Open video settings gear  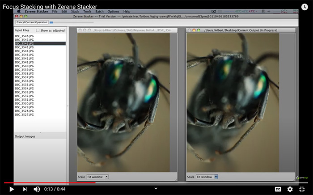pyautogui.click(x=290, y=189)
